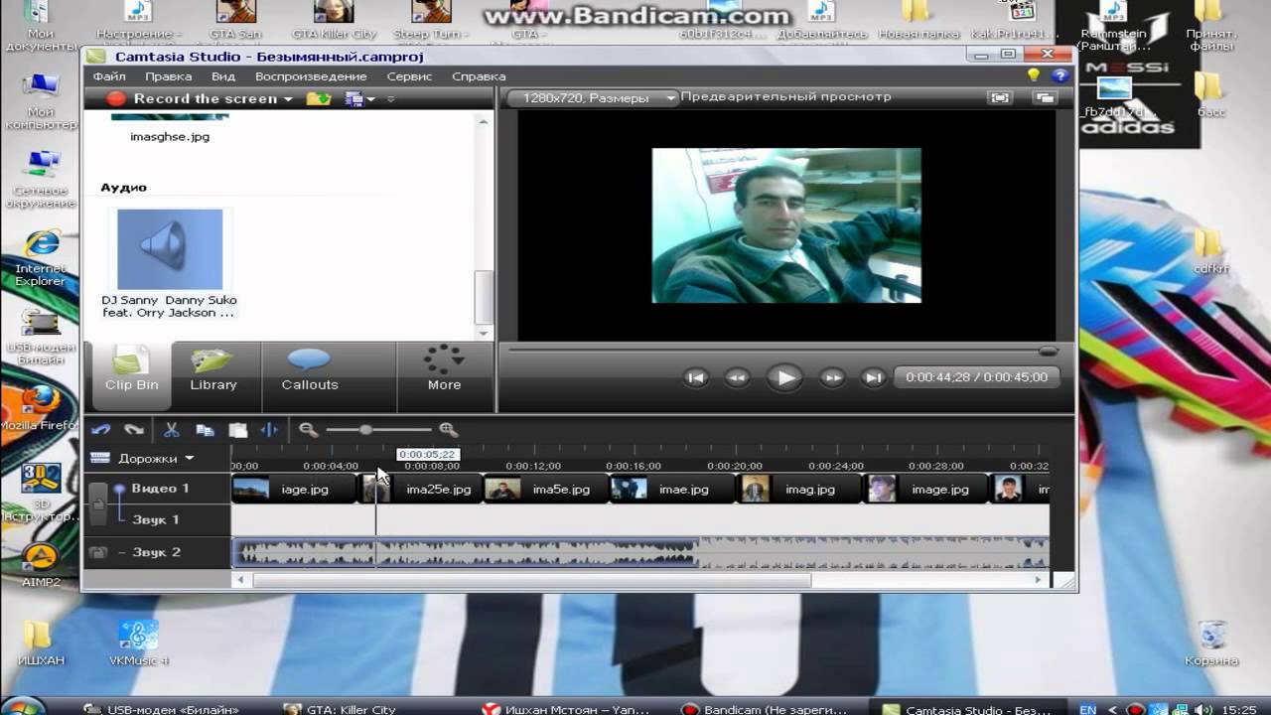1271x715 pixels.
Task: Click the timeline horizontal scrollbar
Action: pyautogui.click(x=531, y=580)
